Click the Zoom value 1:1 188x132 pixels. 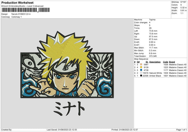(182, 13)
